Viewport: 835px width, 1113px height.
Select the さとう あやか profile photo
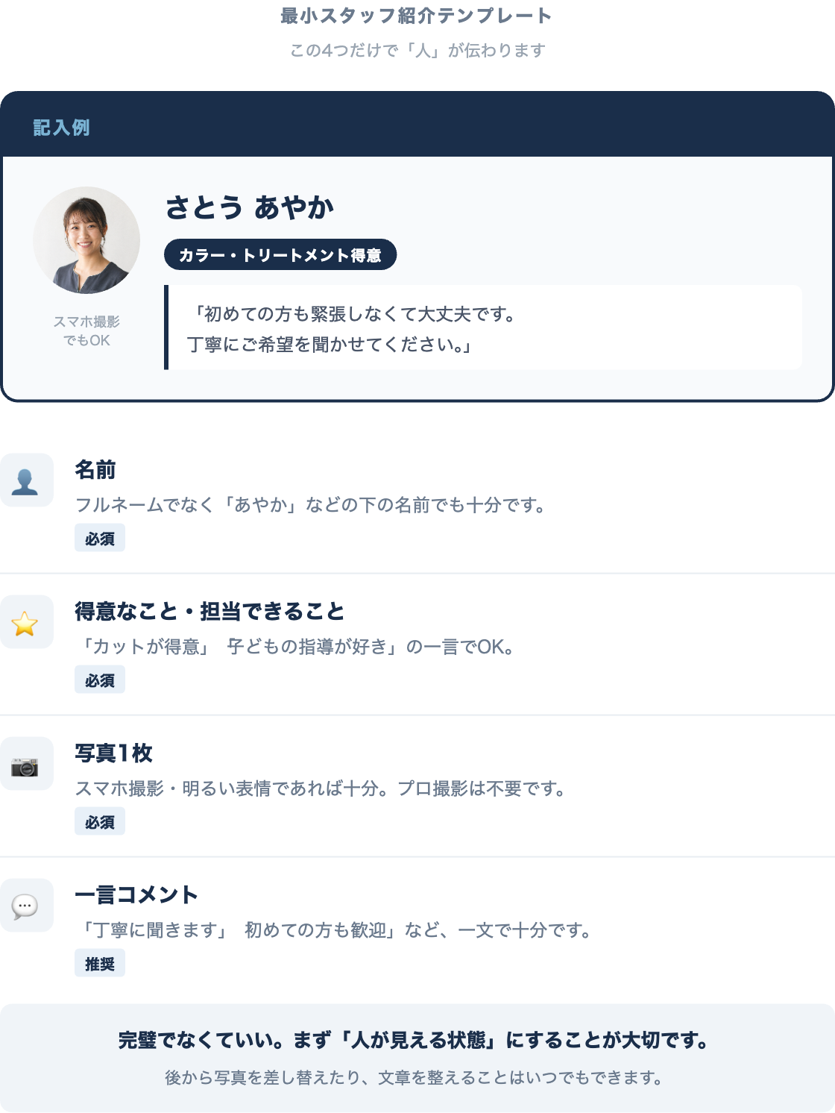click(x=86, y=240)
